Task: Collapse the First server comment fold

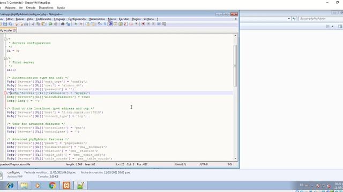Action: (5, 58)
